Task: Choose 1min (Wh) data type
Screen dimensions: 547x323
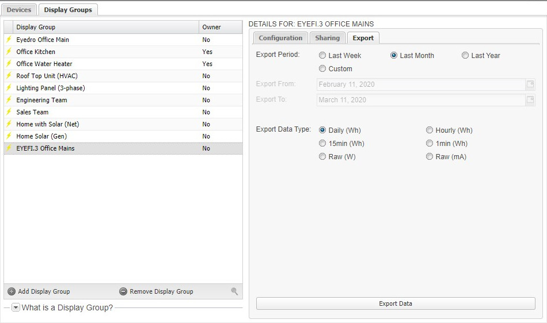Action: click(x=430, y=144)
